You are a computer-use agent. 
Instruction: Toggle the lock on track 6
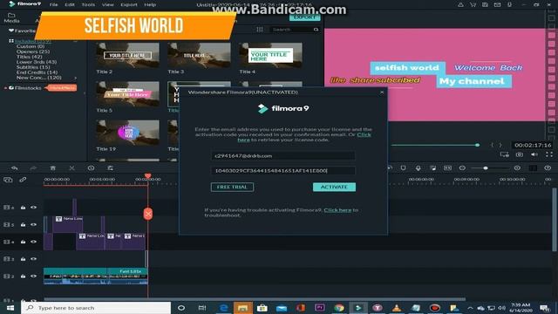pos(23,208)
